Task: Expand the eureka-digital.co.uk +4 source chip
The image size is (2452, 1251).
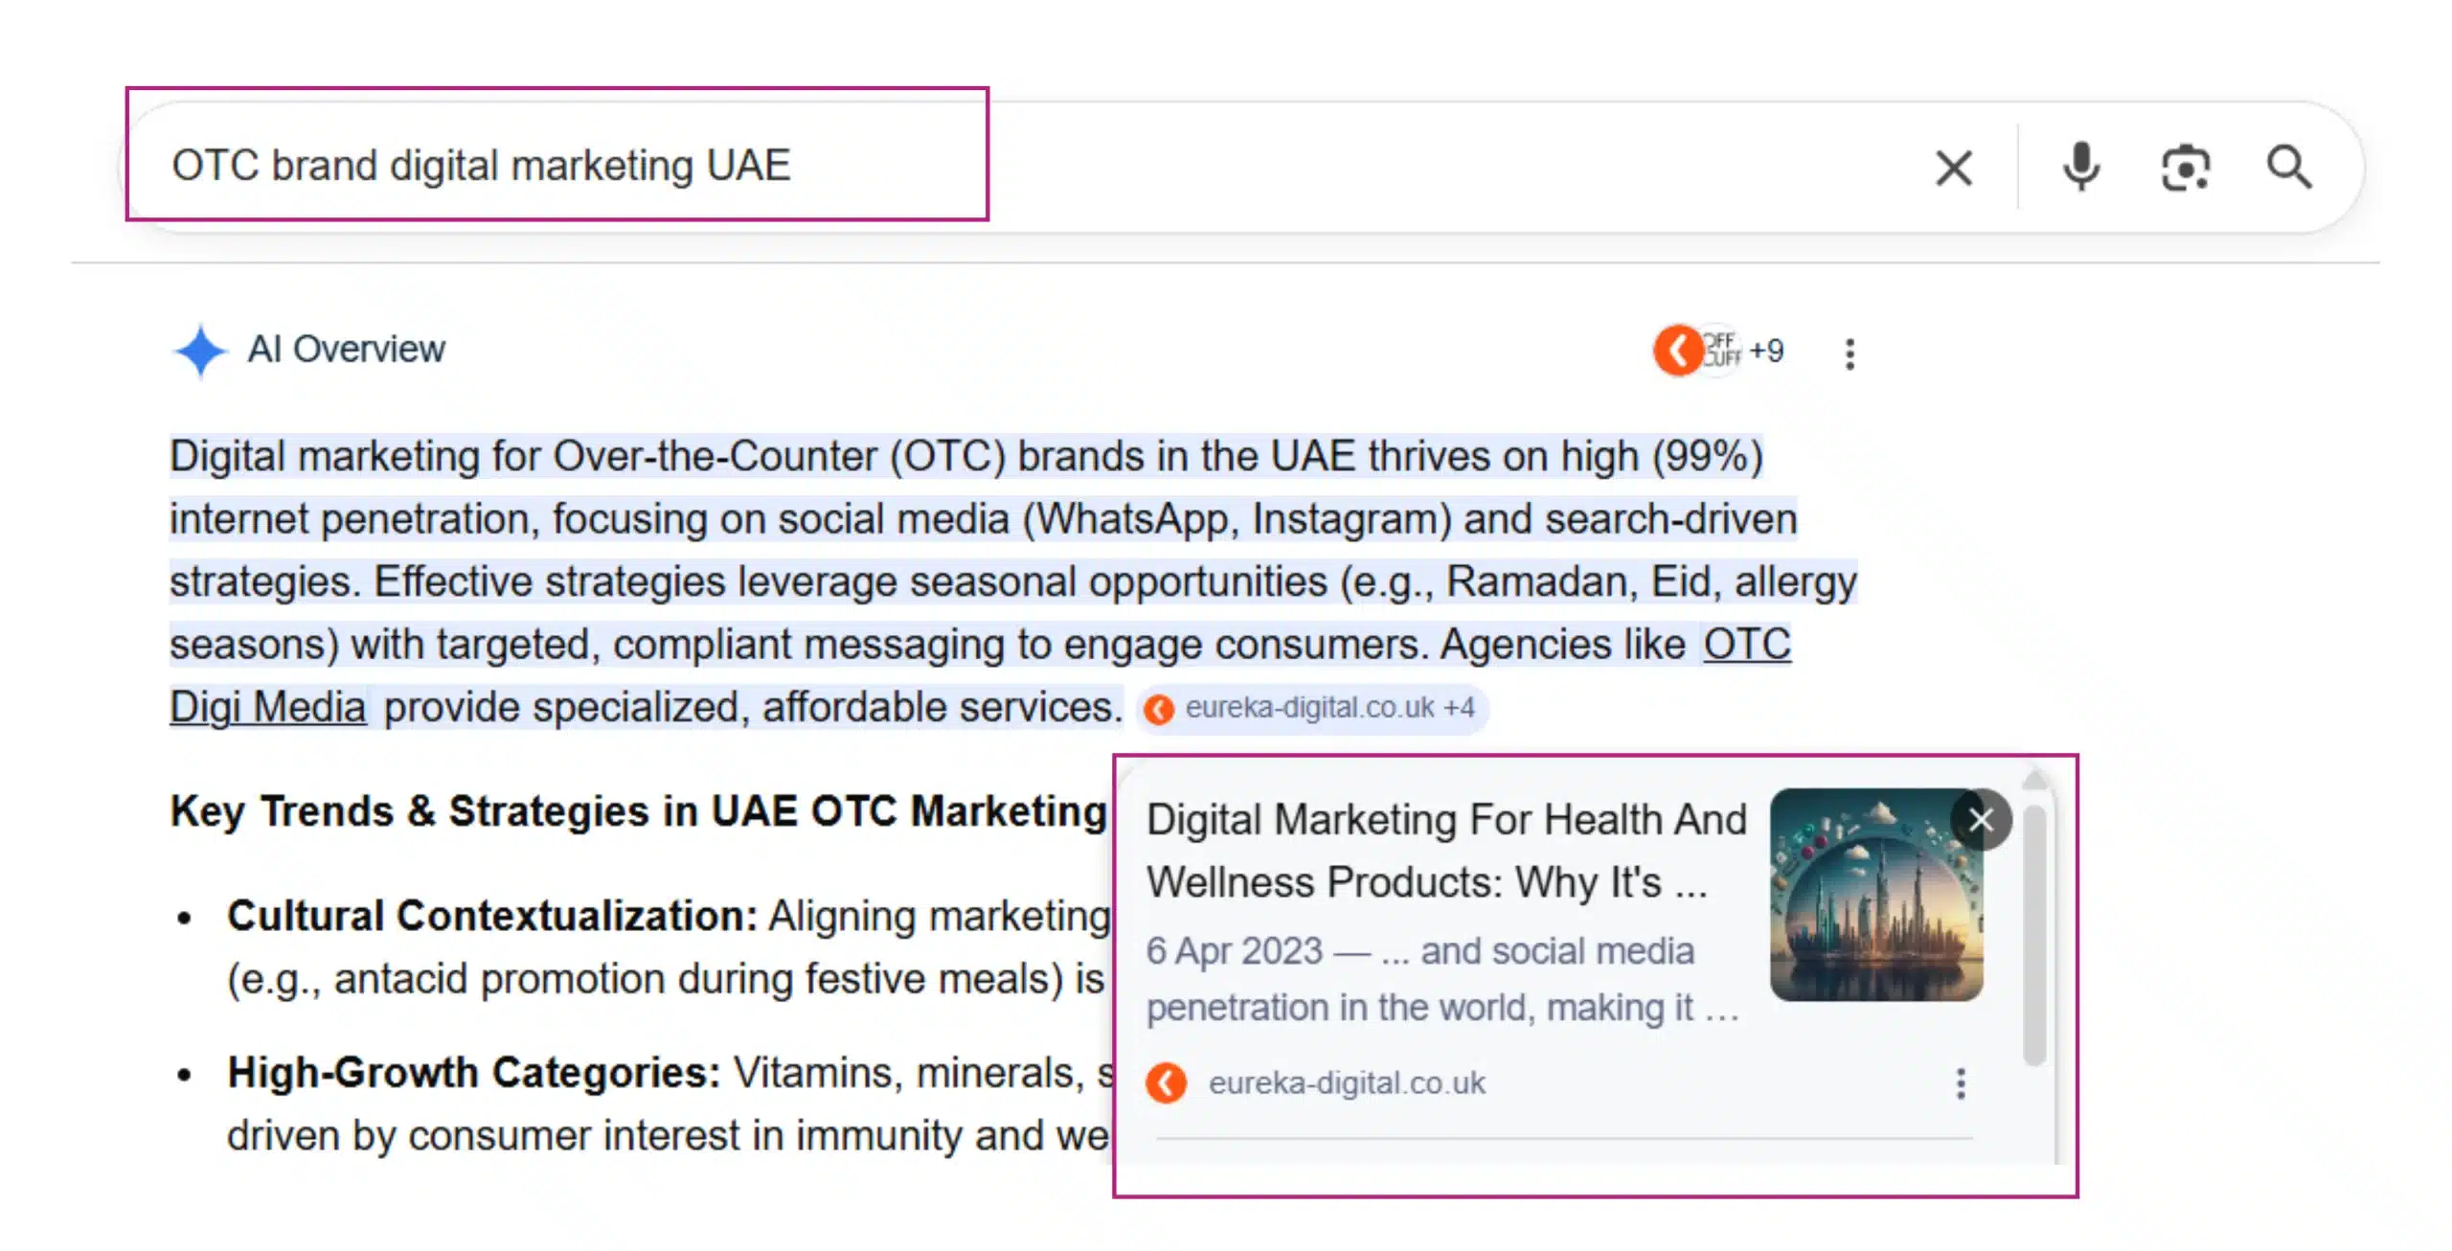Action: 1314,709
